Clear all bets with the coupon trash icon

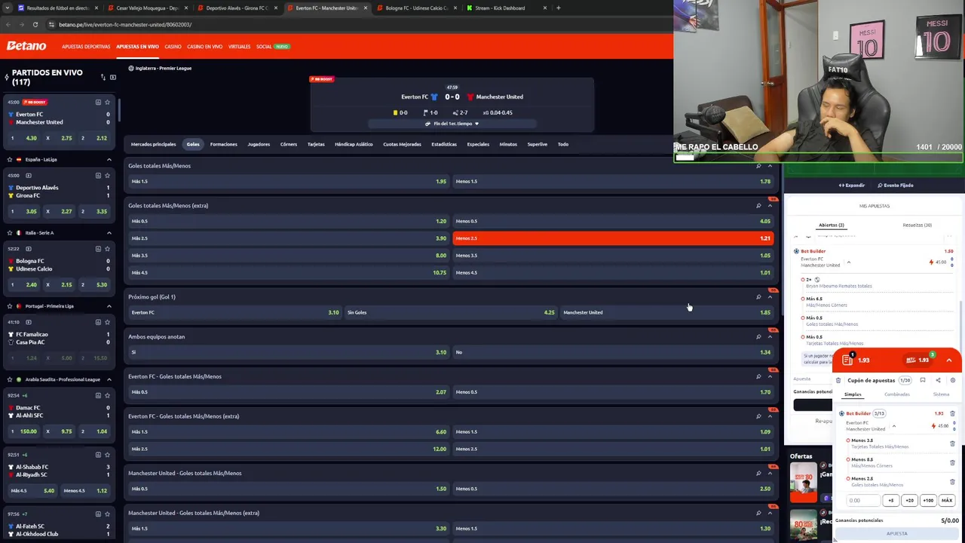click(x=838, y=380)
